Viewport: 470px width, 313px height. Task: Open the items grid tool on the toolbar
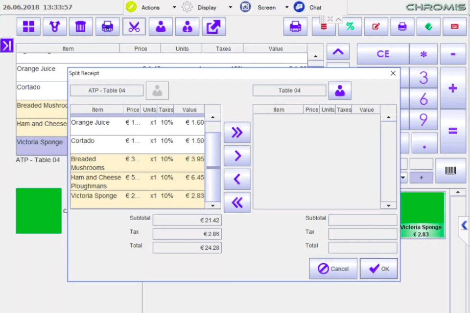coord(28,26)
